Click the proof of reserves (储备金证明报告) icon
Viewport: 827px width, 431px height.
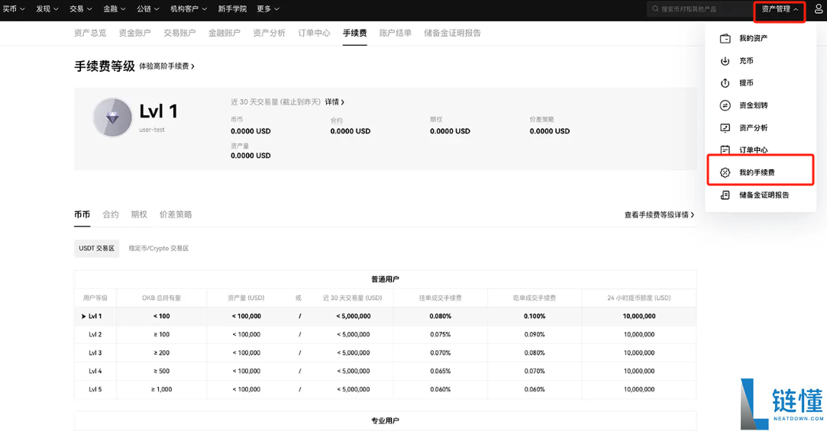tap(725, 195)
